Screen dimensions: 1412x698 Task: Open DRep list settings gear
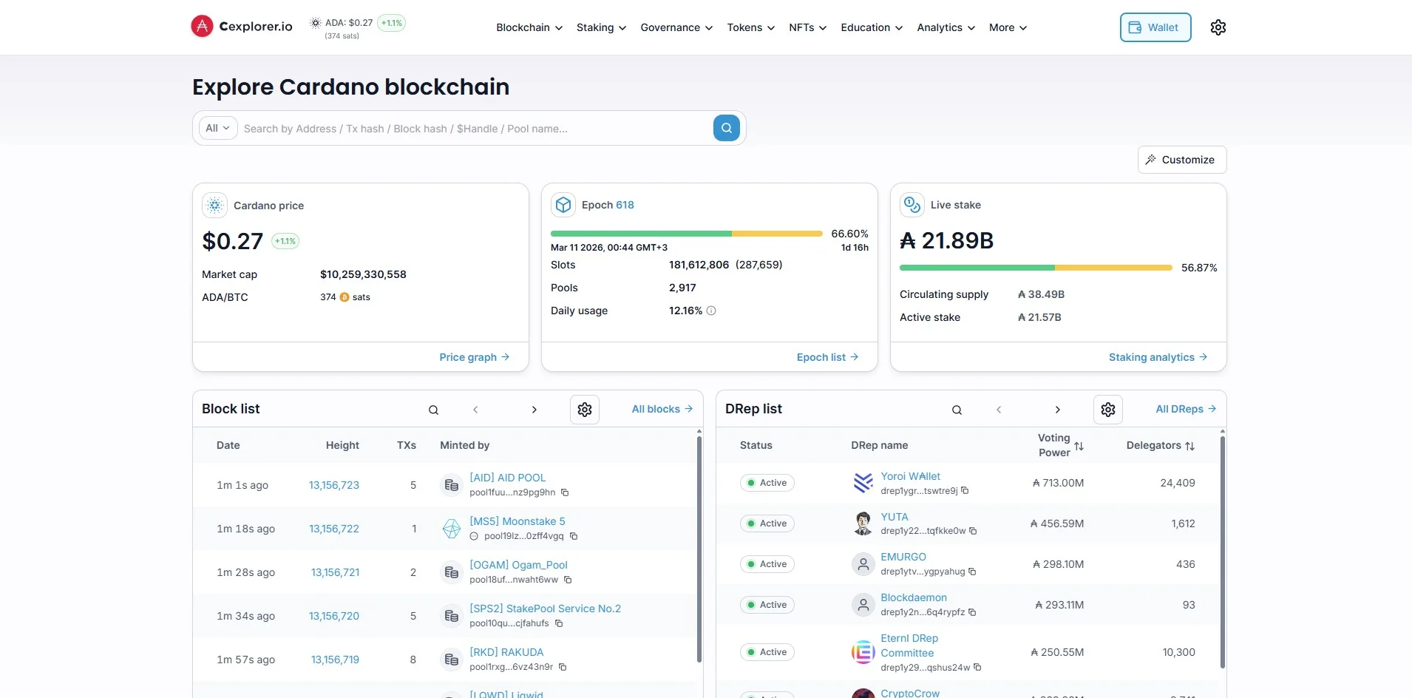click(1108, 410)
